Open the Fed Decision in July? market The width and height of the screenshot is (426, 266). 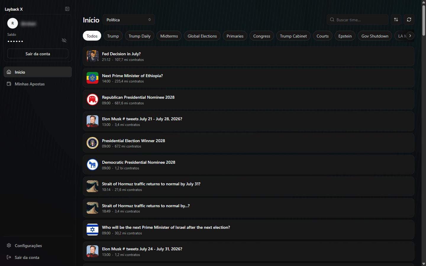click(x=248, y=56)
